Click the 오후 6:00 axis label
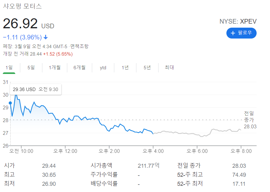This screenshot has height=192, width=270. coord(197,151)
